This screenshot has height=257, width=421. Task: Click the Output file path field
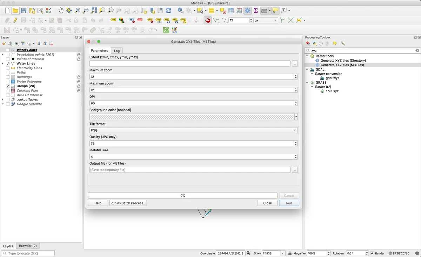(190, 170)
